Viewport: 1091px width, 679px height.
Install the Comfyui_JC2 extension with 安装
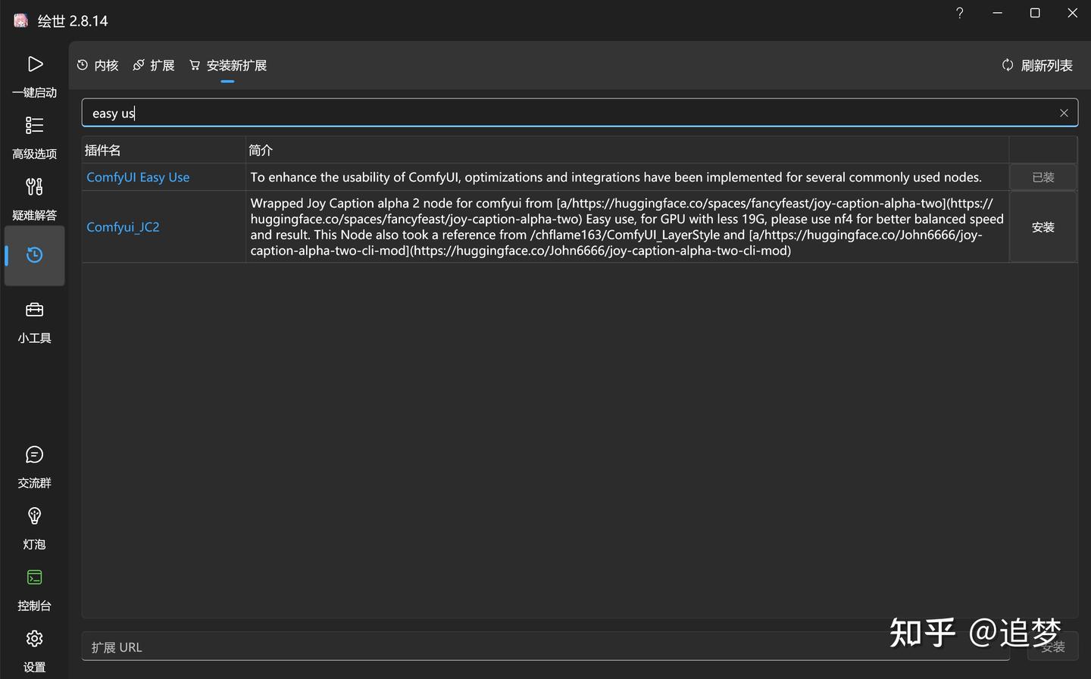click(1043, 227)
